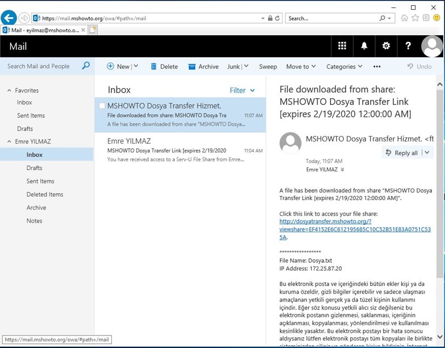Click the Drafts folder under Emre YILMAZ
445x348 pixels.
tap(34, 168)
